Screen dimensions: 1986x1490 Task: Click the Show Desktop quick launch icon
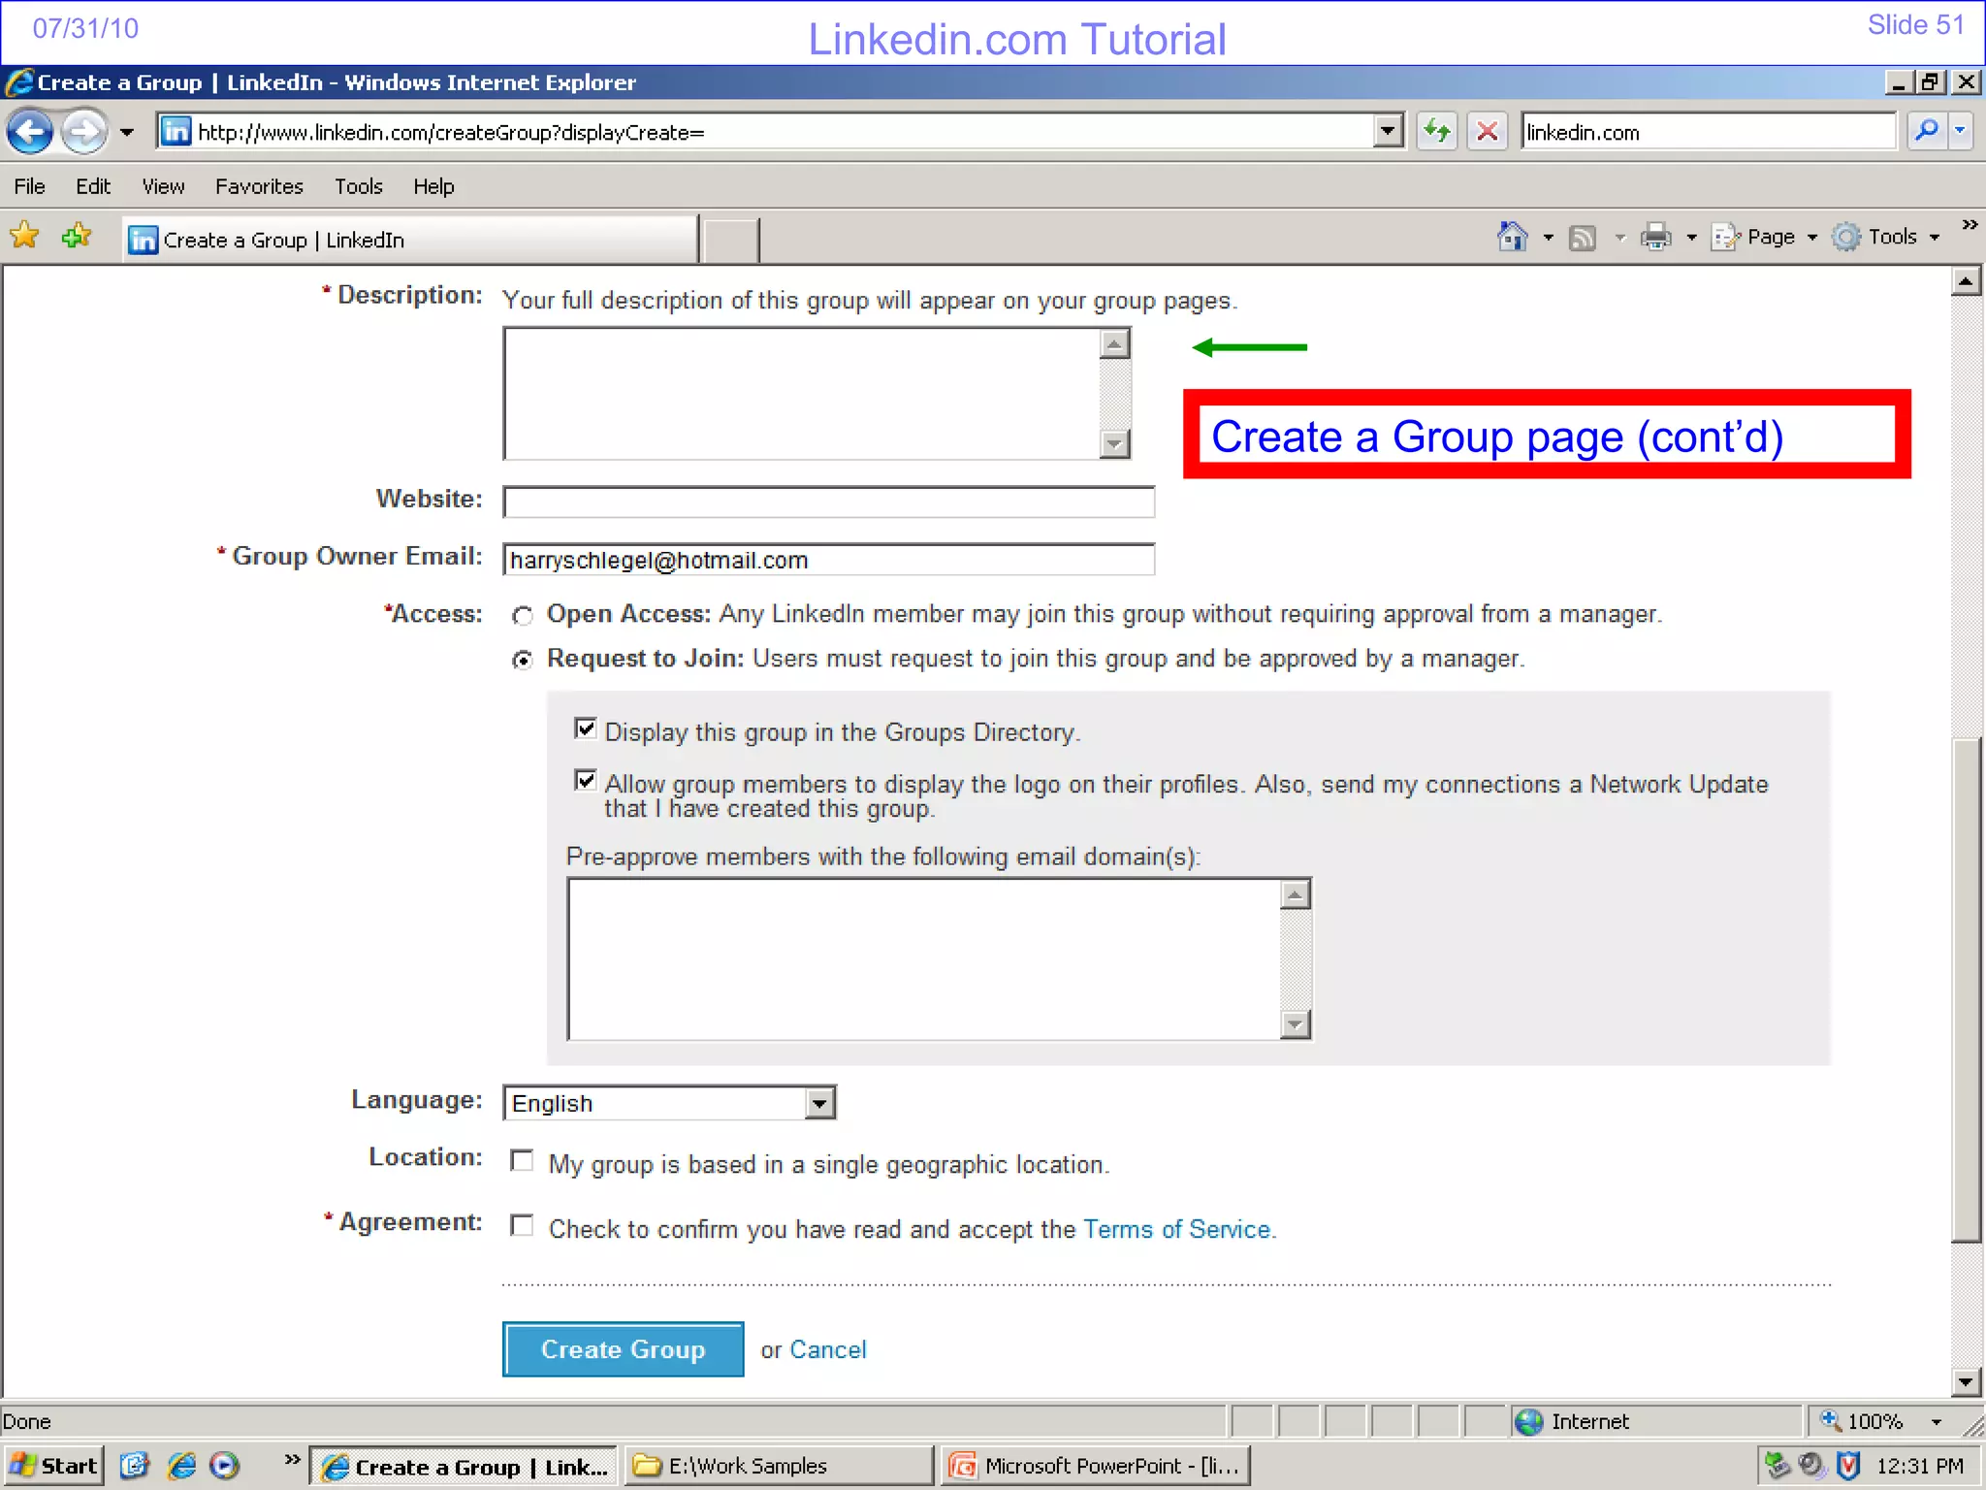(135, 1466)
